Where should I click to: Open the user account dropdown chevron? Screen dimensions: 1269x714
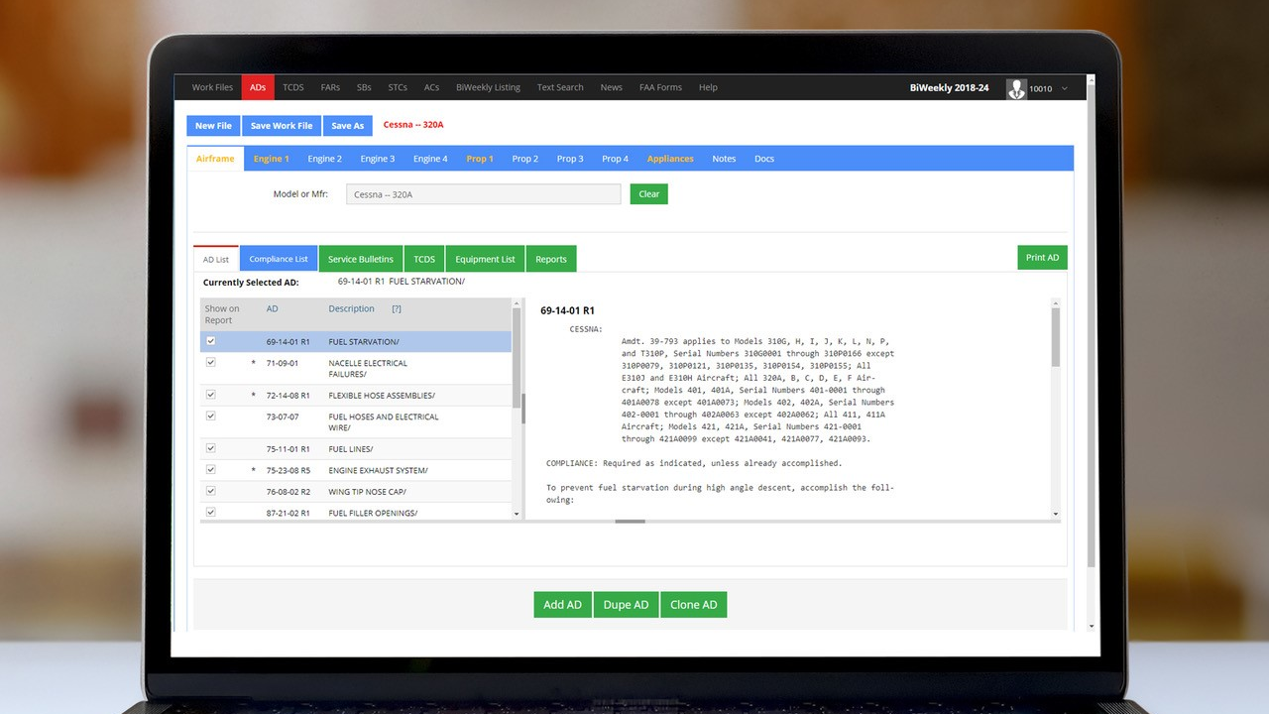[x=1065, y=88]
